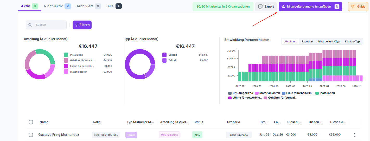Viewport: 370px width, 141px height.
Task: Open the COO - Chief Operati.. role field
Action: coord(106,135)
